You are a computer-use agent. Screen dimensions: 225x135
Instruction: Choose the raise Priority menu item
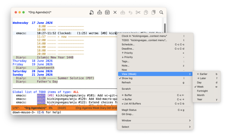155,53
